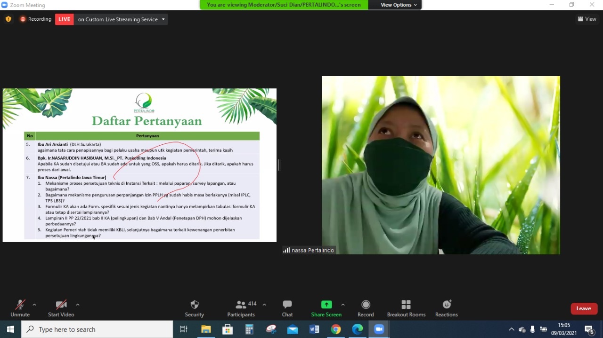Open Google Chrome from the taskbar
This screenshot has height=338, width=603.
336,330
